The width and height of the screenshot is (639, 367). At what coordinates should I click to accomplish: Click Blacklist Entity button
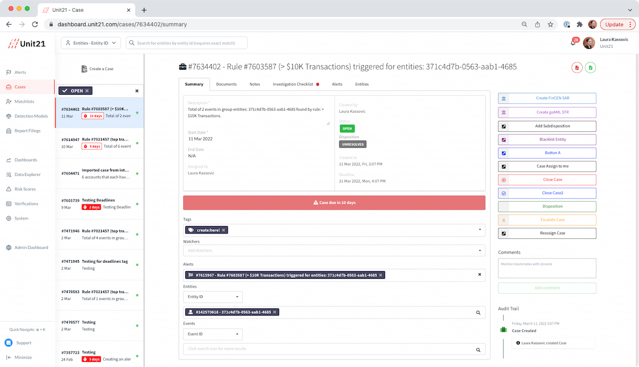pos(547,139)
